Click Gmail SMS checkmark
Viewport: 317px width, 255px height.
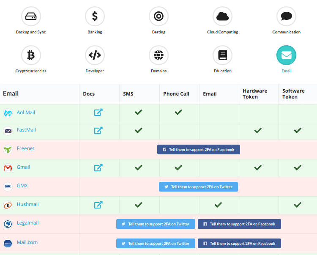(139, 167)
